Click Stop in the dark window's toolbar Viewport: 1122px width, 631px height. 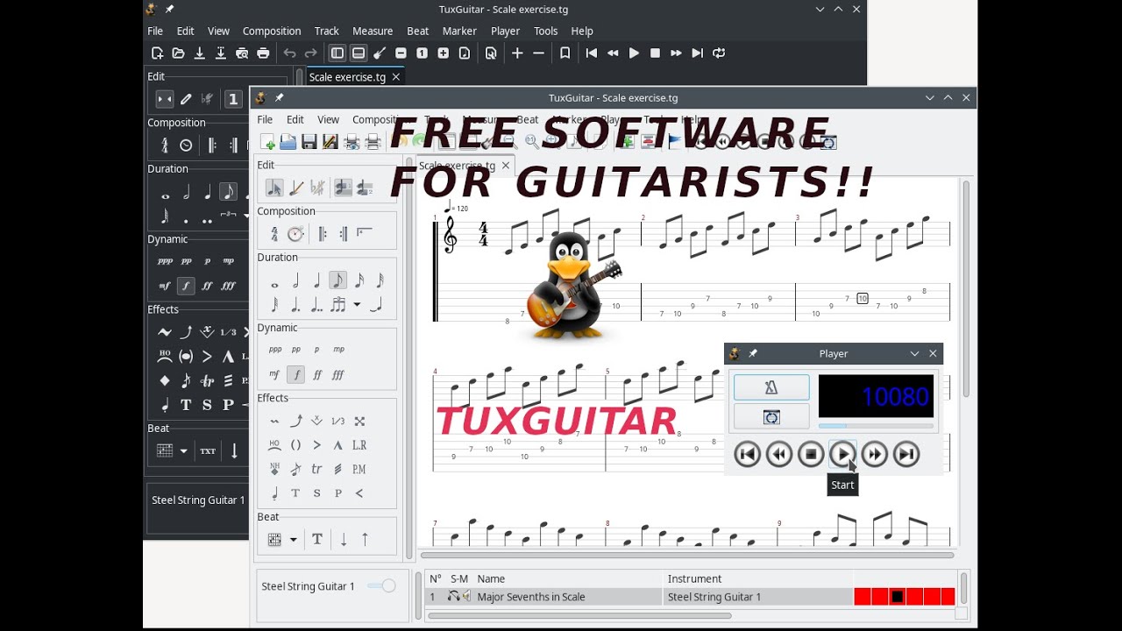point(655,53)
